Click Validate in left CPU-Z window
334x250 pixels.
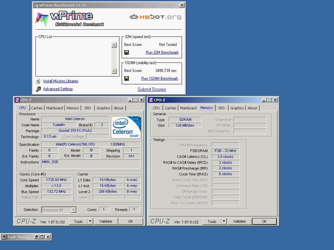coord(106,221)
